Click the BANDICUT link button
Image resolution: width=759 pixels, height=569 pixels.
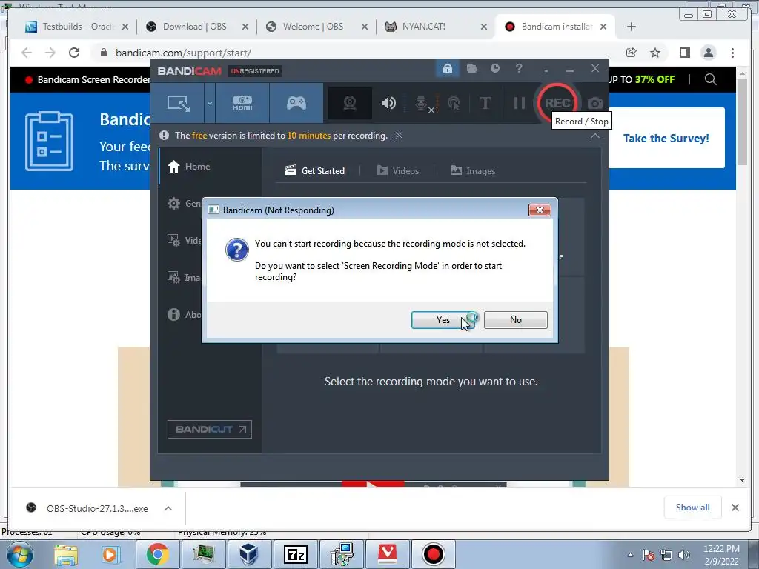pos(210,429)
